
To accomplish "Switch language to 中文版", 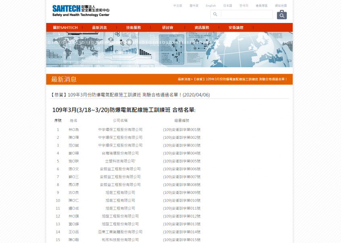I will [178, 6].
